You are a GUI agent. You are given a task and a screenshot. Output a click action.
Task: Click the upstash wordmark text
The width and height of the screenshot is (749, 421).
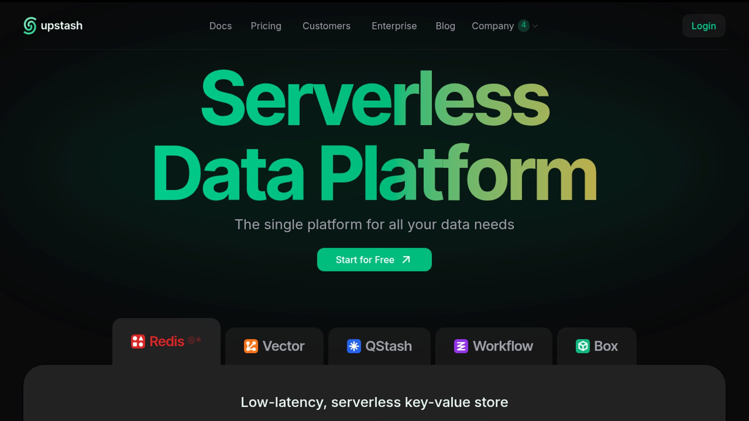[62, 26]
